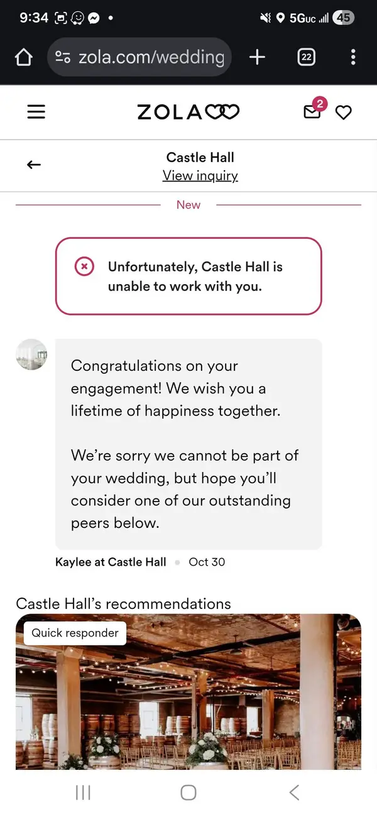This screenshot has height=817, width=377.
Task: View site info icon in address bar
Action: click(63, 58)
